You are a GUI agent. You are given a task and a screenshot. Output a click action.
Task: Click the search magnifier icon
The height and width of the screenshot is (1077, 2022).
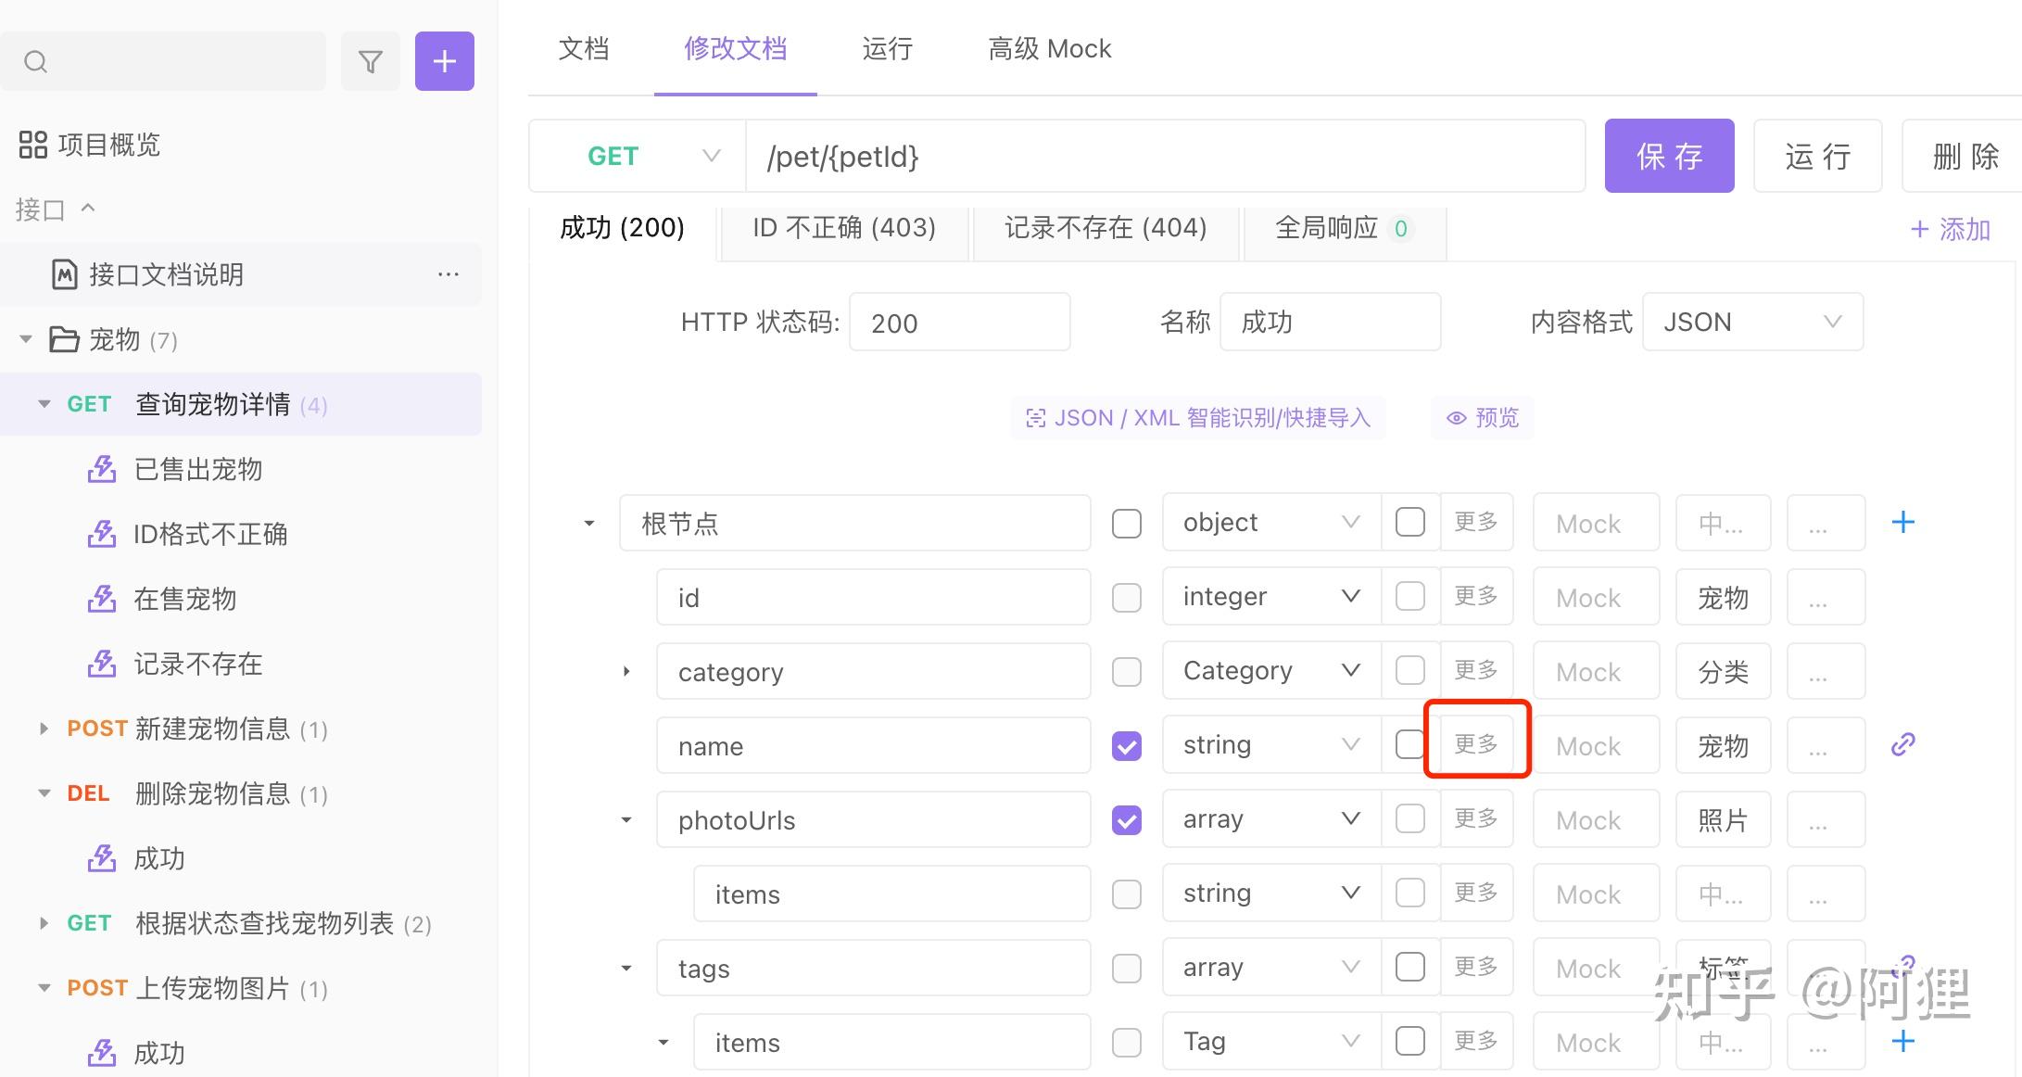coord(35,62)
